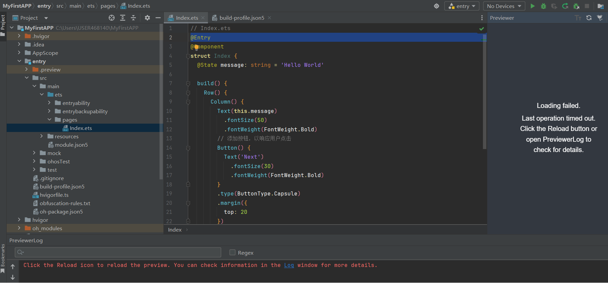The image size is (608, 283).
Task: Open the No Devices dropdown
Action: pyautogui.click(x=504, y=6)
